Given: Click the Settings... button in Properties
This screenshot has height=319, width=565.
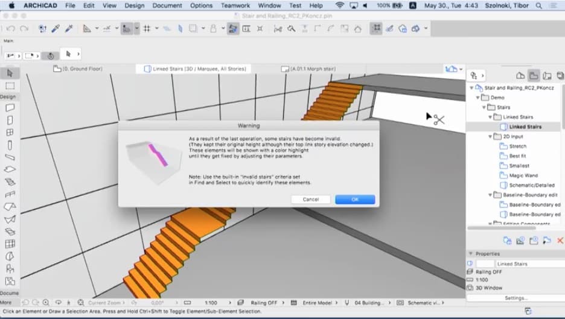Looking at the screenshot, I should (x=516, y=298).
